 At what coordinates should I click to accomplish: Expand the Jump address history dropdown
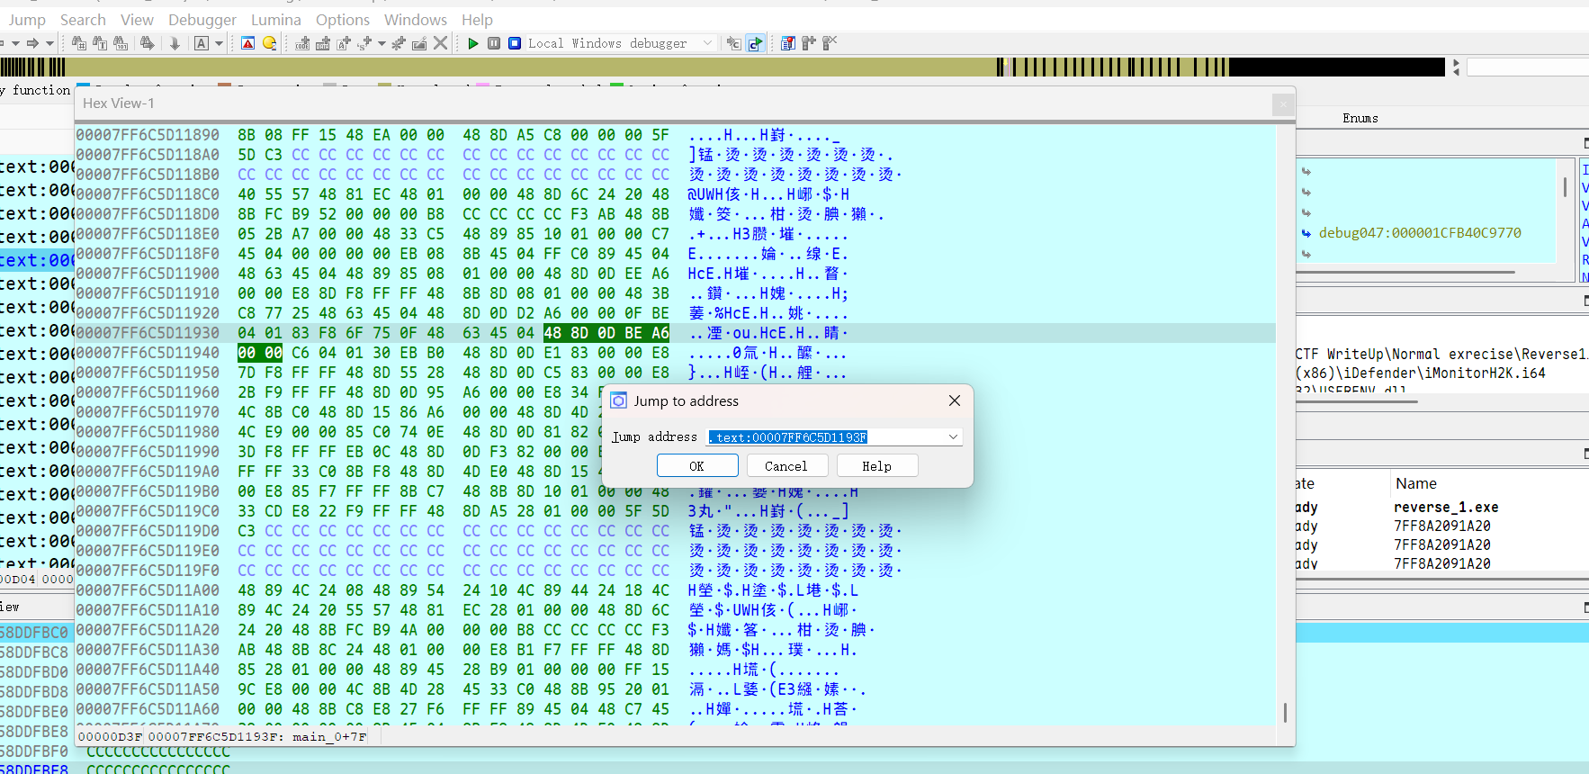coord(953,437)
